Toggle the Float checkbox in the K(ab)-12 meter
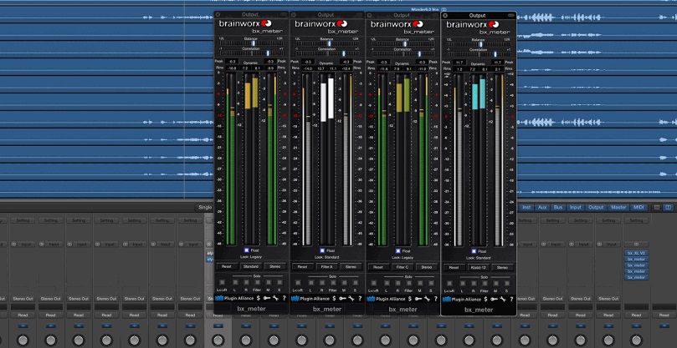Viewport: 677px width, 348px height. [474, 250]
